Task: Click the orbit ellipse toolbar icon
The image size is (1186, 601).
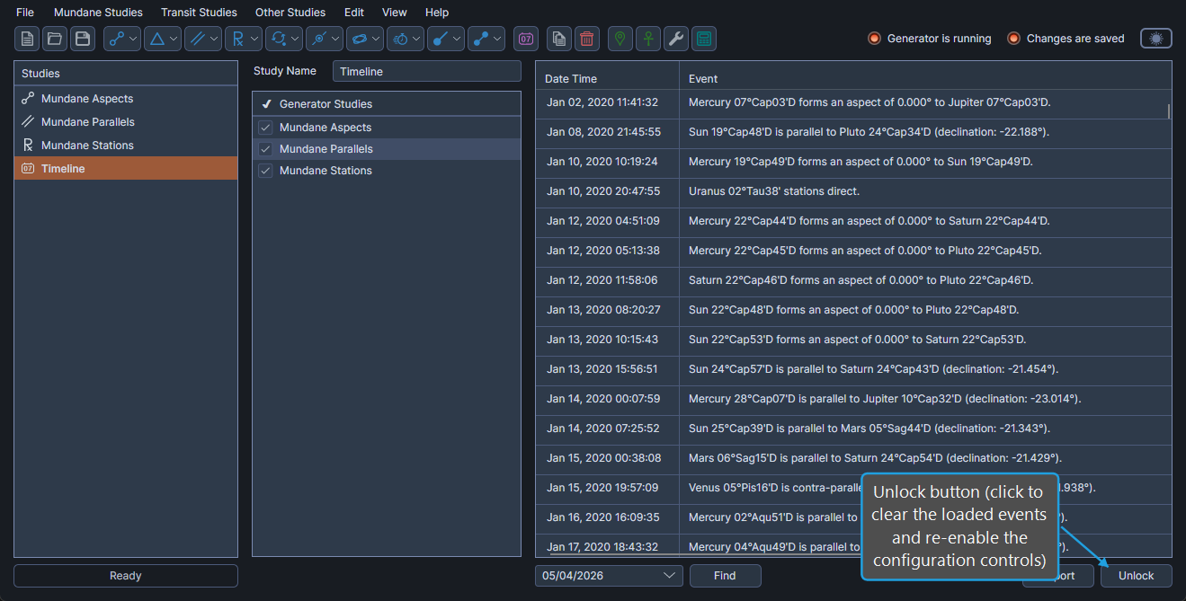Action: point(359,39)
